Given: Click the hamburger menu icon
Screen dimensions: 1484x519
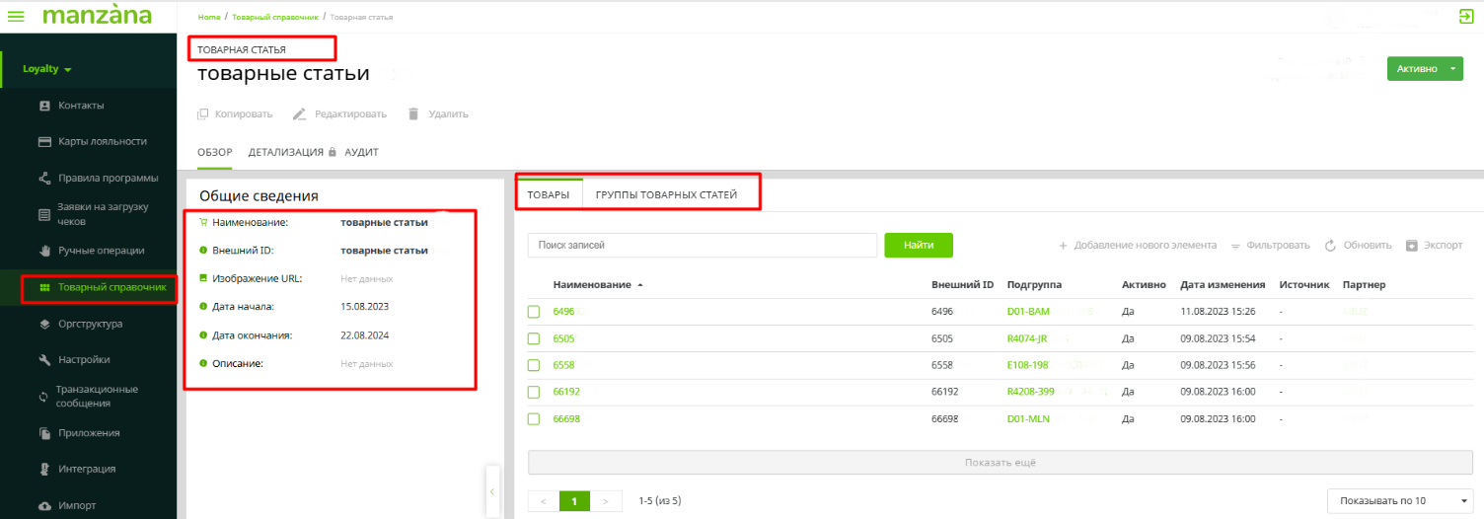Looking at the screenshot, I should 16,16.
